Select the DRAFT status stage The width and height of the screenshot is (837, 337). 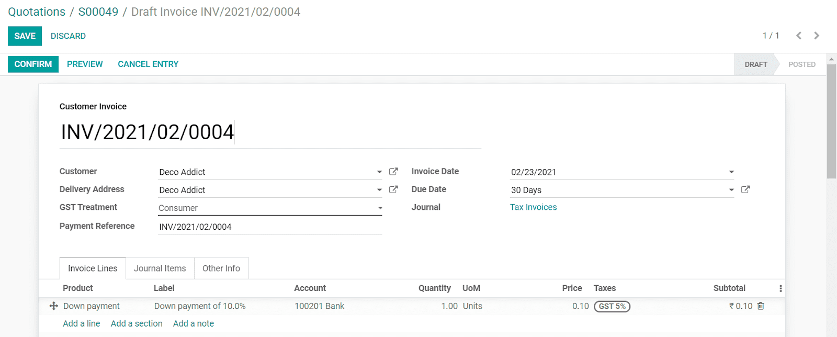coord(756,64)
